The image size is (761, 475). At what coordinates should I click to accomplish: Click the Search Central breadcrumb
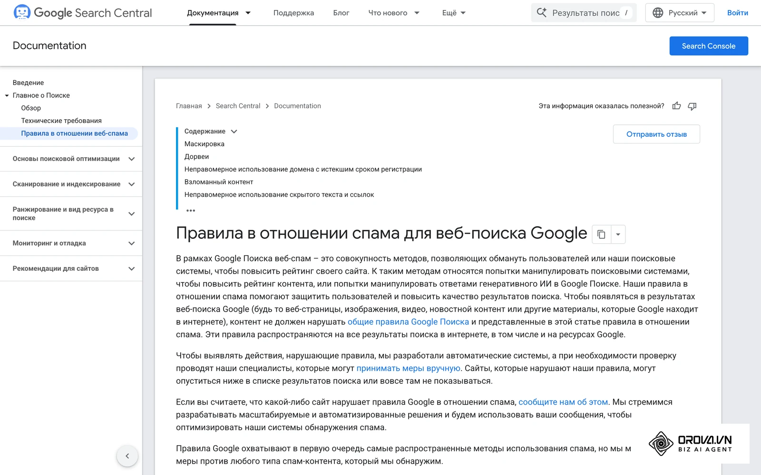pos(238,106)
